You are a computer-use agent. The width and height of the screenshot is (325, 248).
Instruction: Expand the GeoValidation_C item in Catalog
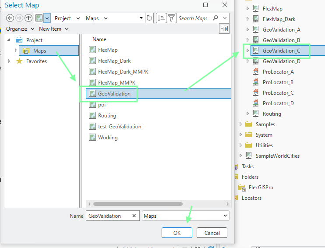tap(247, 51)
